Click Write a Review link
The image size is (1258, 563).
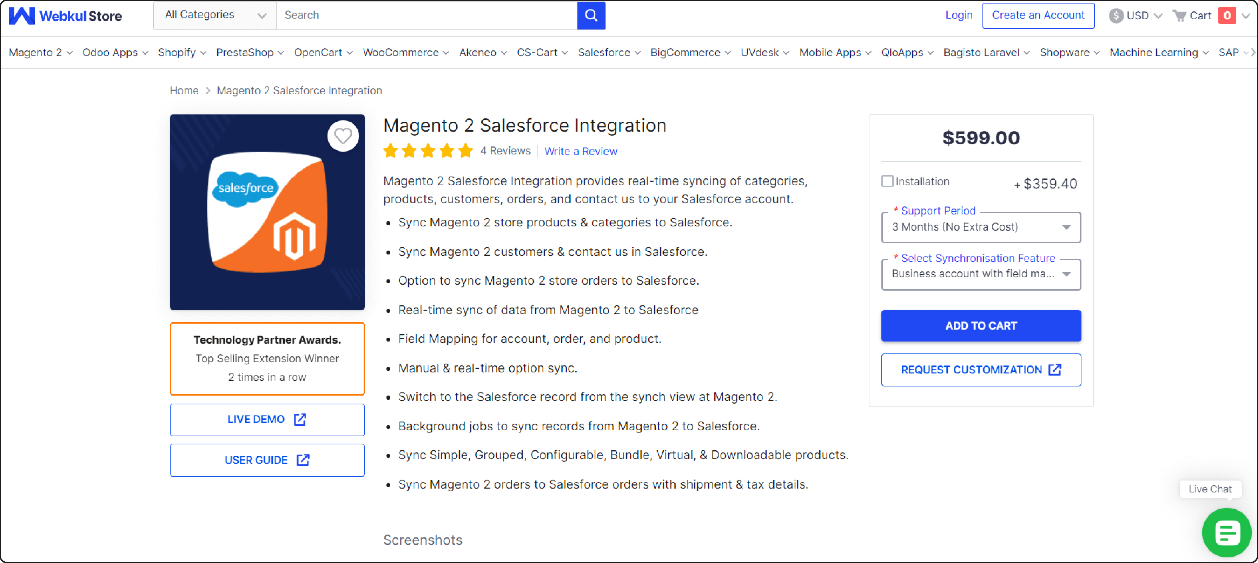(581, 151)
